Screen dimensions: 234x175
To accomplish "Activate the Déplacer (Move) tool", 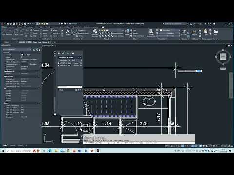I will (35, 30).
